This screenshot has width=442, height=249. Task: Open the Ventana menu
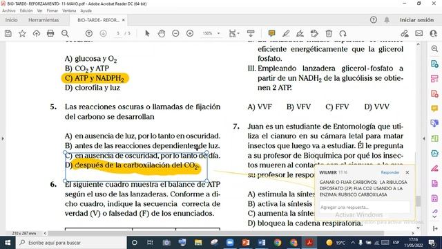[69, 11]
